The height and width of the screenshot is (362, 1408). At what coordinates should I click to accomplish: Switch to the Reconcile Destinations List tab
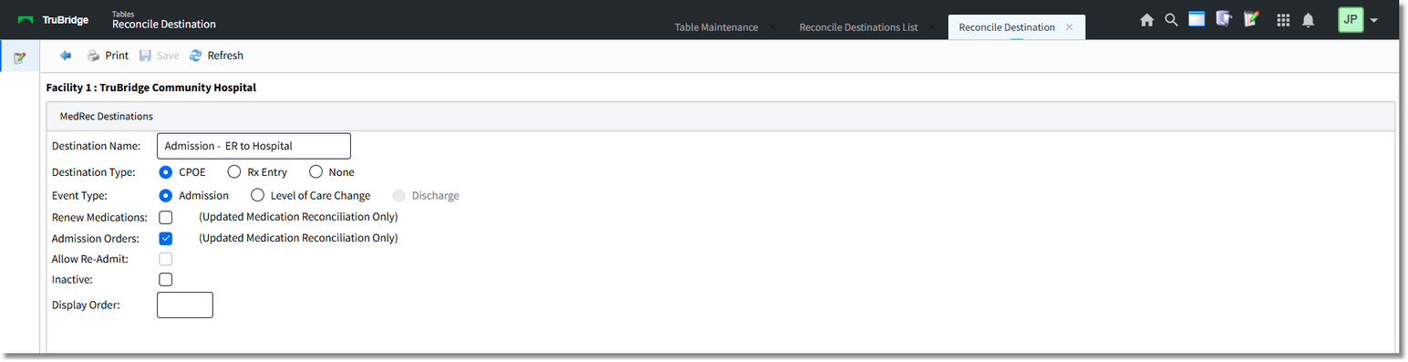coord(858,27)
